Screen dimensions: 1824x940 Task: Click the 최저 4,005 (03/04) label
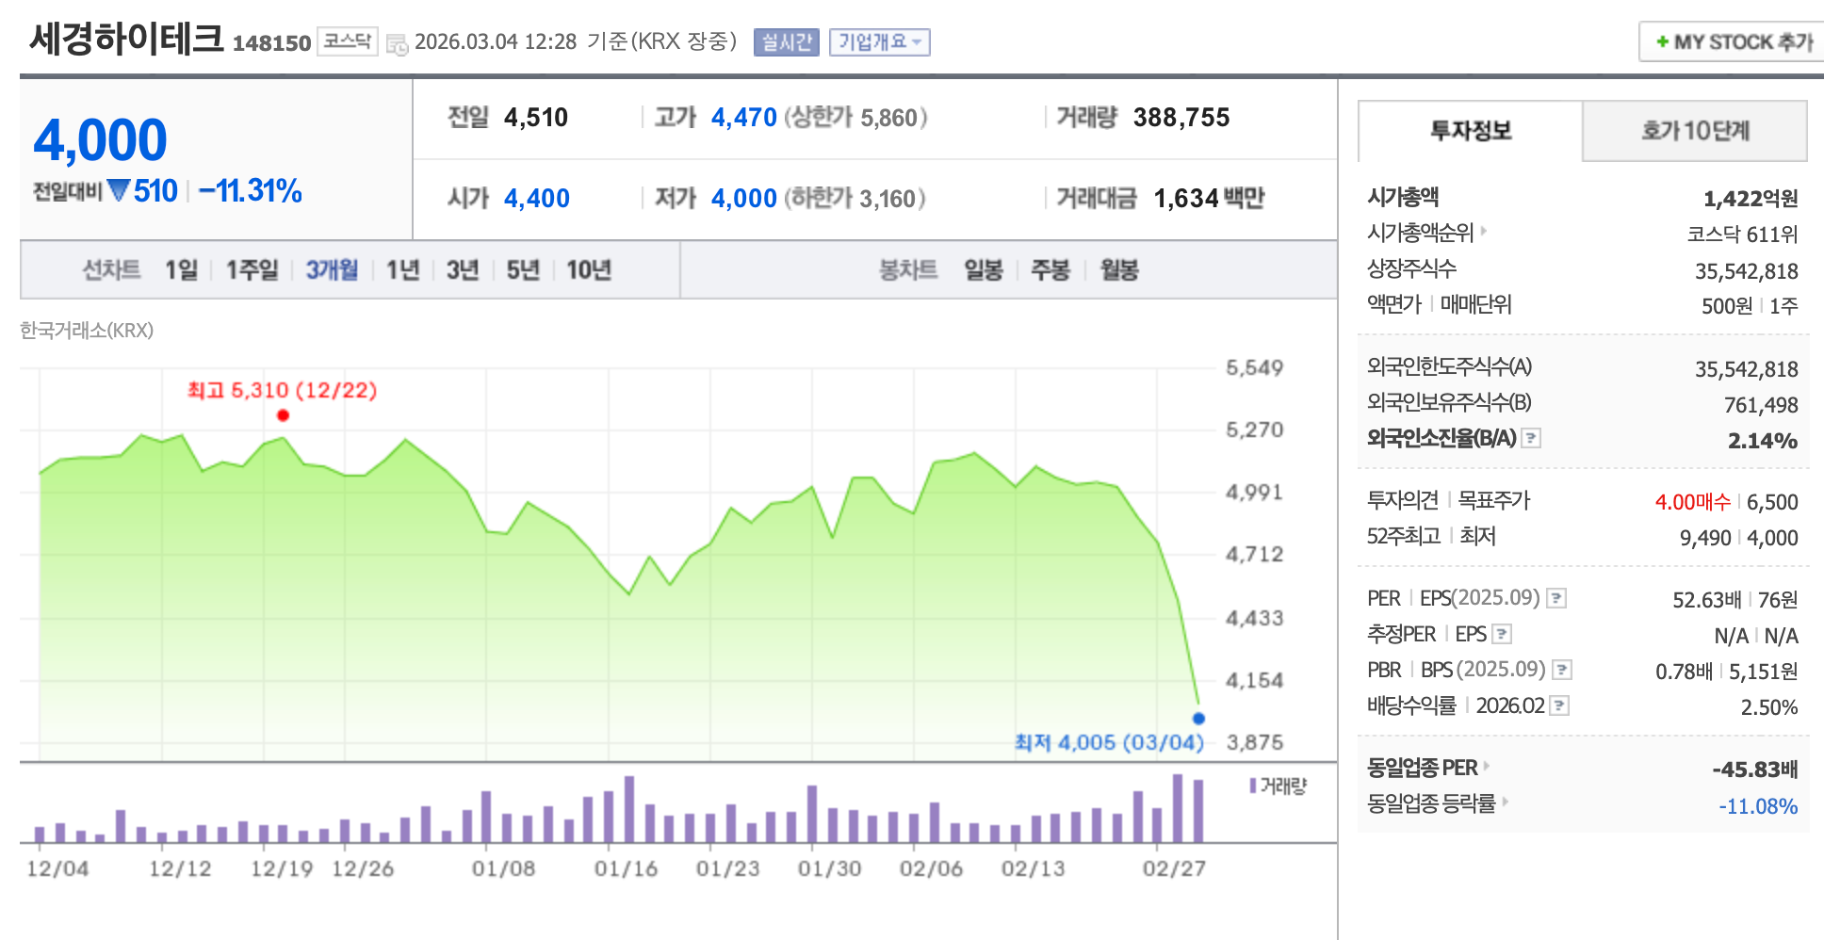1109,742
